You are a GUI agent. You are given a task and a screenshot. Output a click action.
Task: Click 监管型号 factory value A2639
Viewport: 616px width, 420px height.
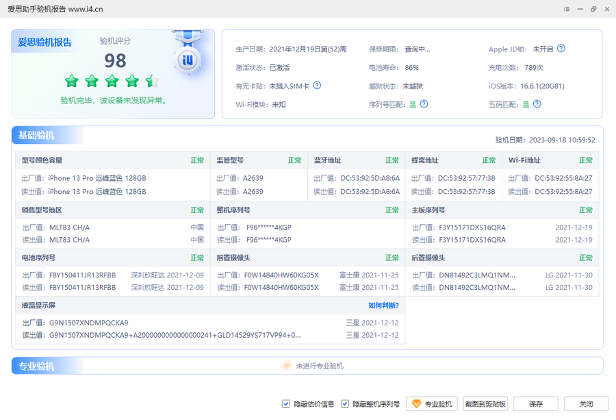click(x=253, y=178)
